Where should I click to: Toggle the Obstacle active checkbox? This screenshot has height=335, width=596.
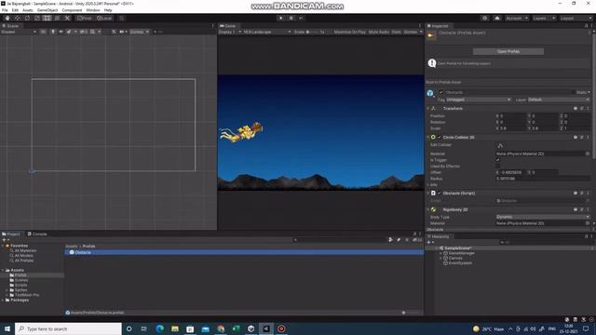point(440,92)
